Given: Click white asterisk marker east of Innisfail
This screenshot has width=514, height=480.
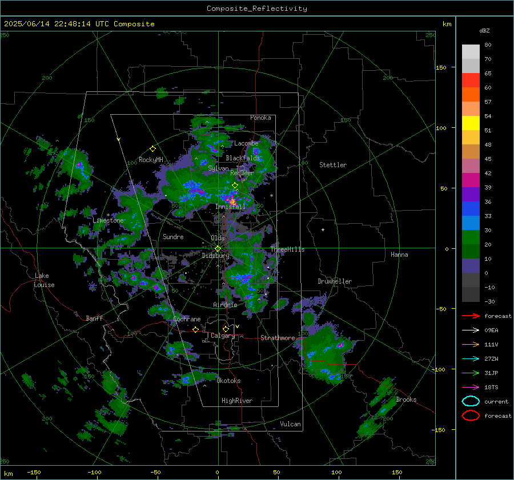Looking at the screenshot, I should coord(271,196).
